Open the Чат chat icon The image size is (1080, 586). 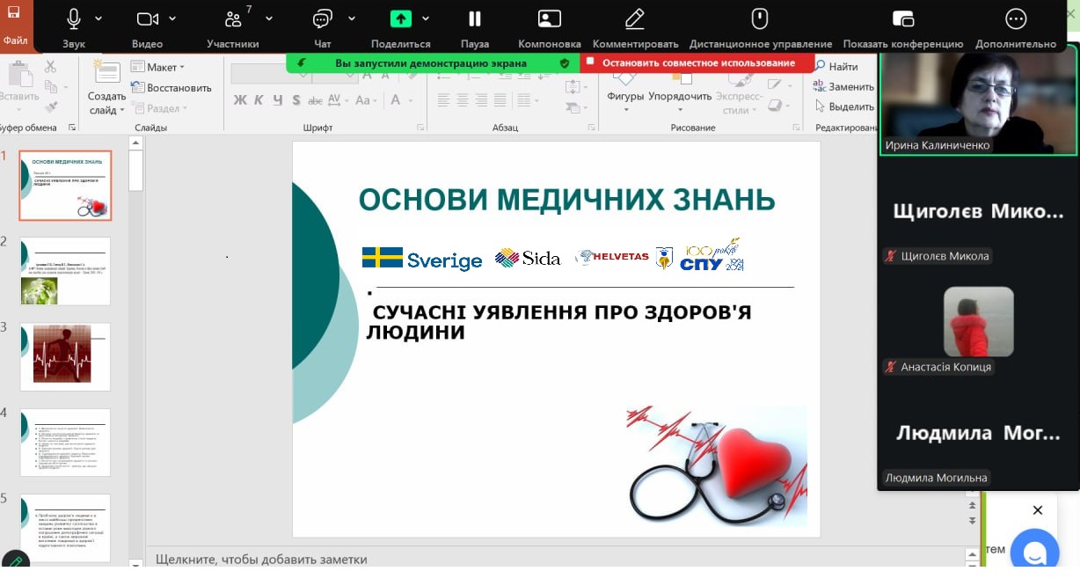tap(323, 19)
